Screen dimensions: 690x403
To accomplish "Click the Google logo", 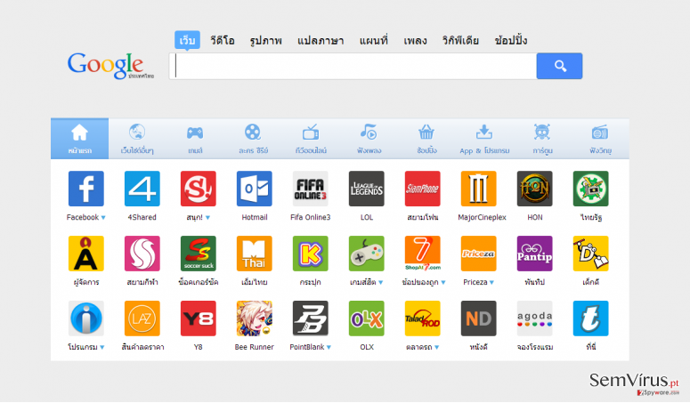I will 110,66.
